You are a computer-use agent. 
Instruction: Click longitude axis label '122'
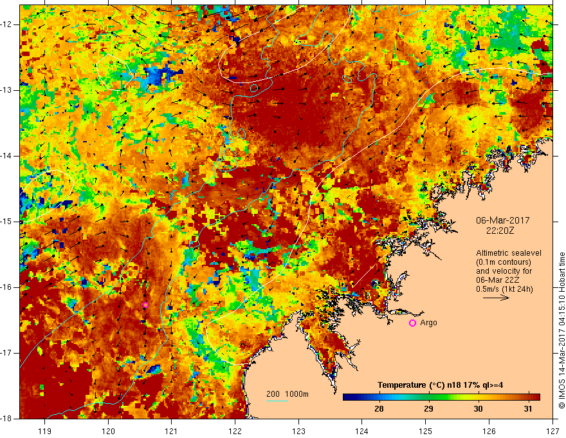[x=235, y=431]
